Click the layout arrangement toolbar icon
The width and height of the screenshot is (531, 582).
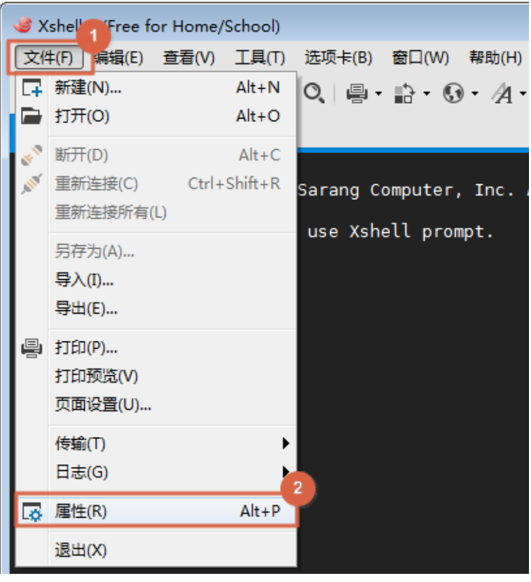pyautogui.click(x=404, y=93)
